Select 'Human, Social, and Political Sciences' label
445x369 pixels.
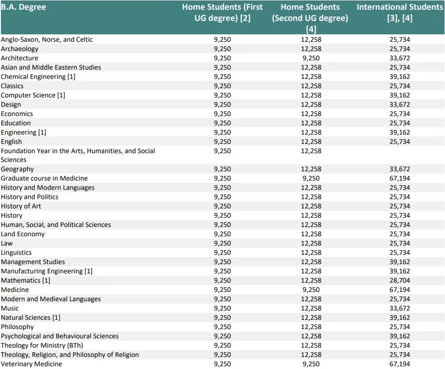(x=56, y=225)
